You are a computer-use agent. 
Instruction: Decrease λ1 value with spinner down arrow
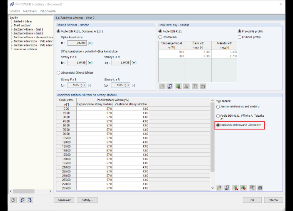pyautogui.click(x=81, y=86)
